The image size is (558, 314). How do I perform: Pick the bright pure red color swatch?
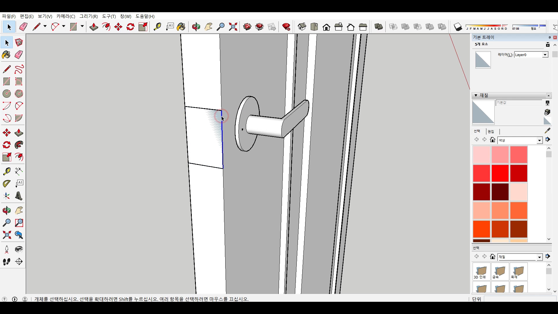[500, 173]
